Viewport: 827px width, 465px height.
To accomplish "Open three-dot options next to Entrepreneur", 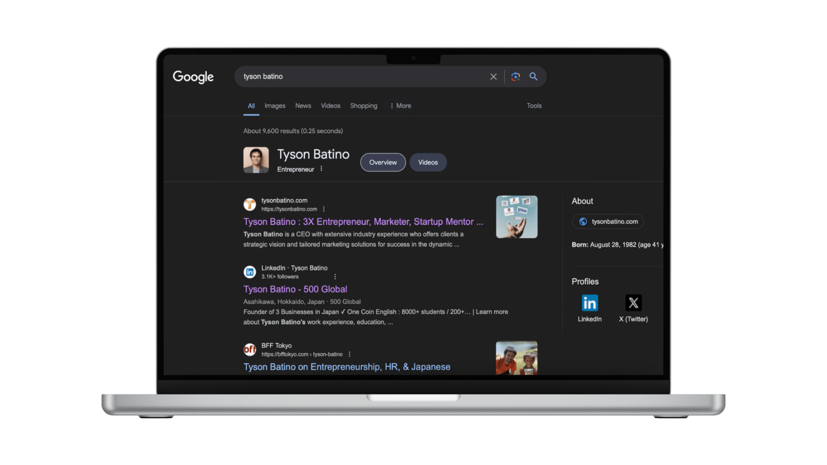I will tap(321, 169).
